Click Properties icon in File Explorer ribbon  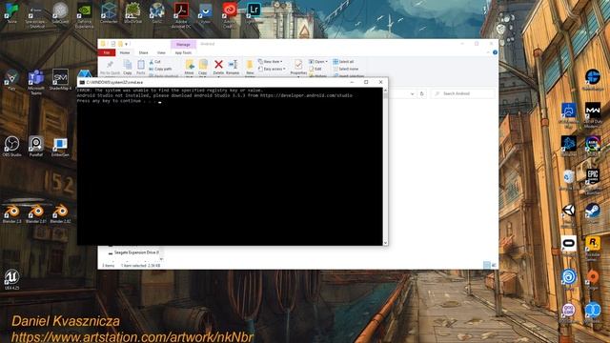[298, 67]
